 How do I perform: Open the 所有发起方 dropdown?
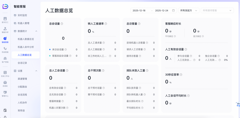pos(188,10)
